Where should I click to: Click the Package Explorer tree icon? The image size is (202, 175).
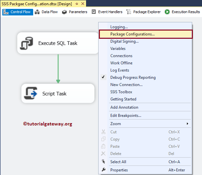point(129,12)
